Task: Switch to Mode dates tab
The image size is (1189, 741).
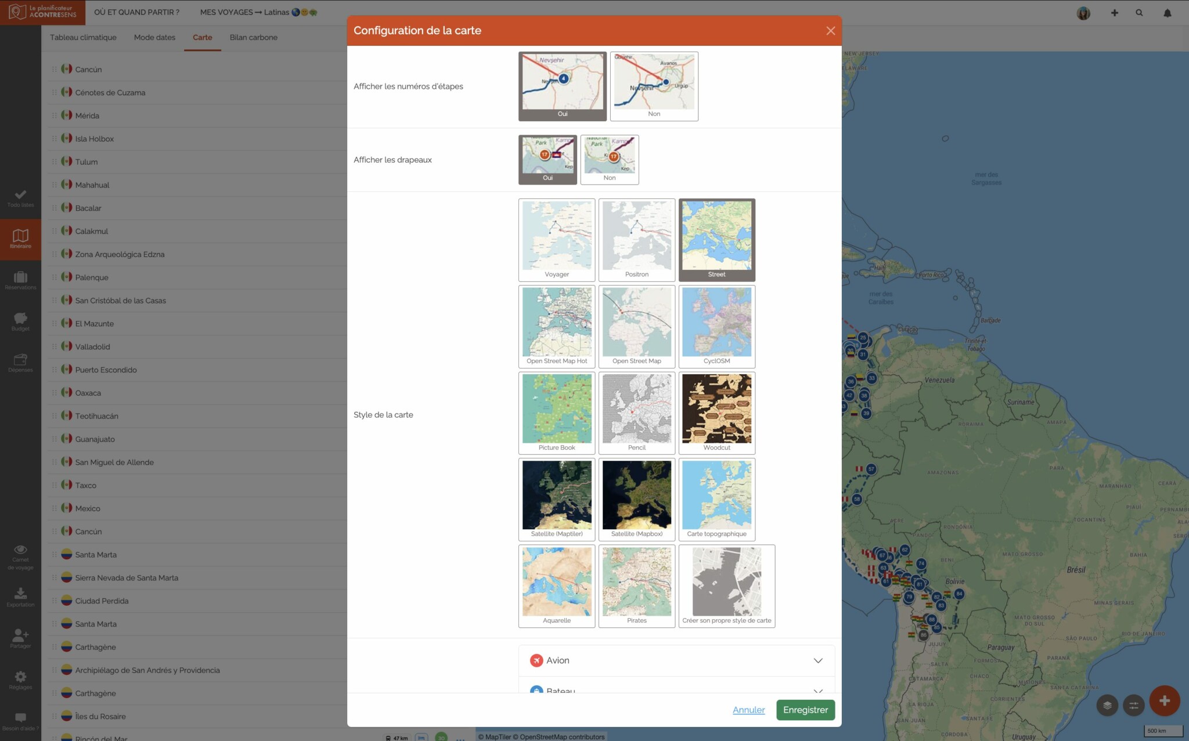Action: pyautogui.click(x=154, y=37)
